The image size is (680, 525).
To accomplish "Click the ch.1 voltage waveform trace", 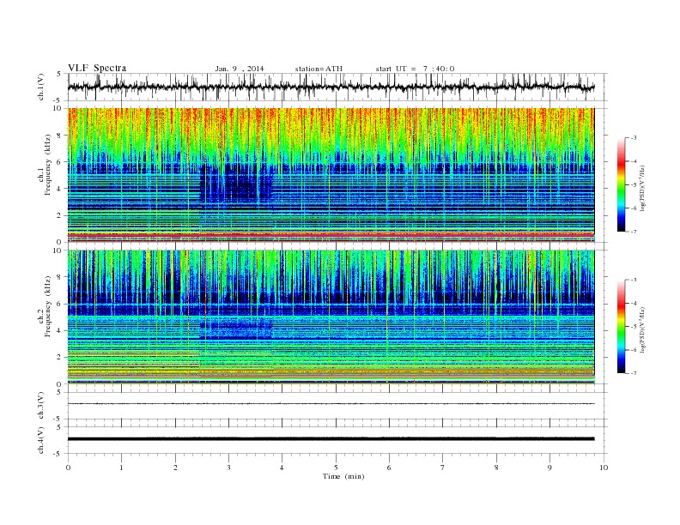I will (x=331, y=87).
